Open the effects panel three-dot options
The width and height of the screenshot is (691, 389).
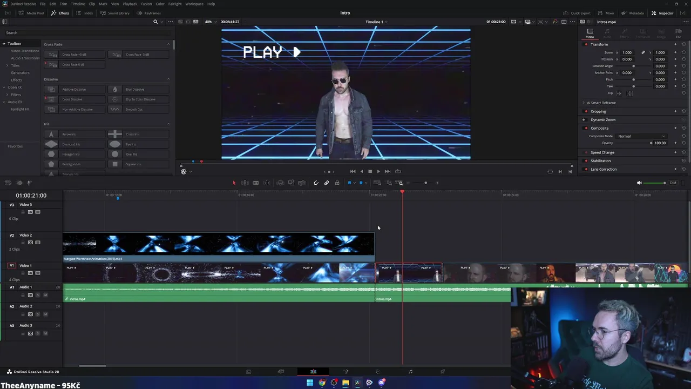tap(171, 22)
